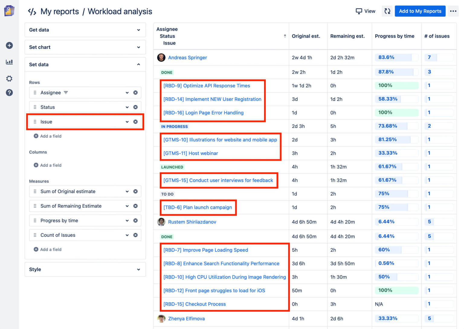
Task: Click the Add to My Reports button
Action: point(420,11)
